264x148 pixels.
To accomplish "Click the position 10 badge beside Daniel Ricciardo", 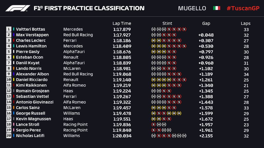I will 9,80.
